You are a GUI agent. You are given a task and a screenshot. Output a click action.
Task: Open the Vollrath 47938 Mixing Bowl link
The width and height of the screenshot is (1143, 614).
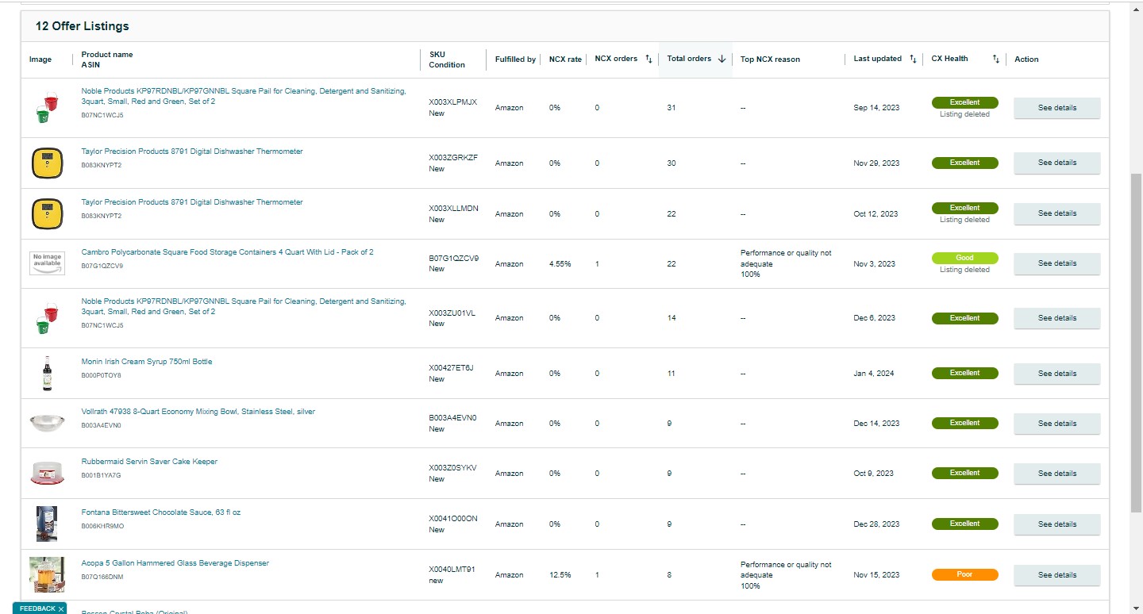pyautogui.click(x=198, y=412)
